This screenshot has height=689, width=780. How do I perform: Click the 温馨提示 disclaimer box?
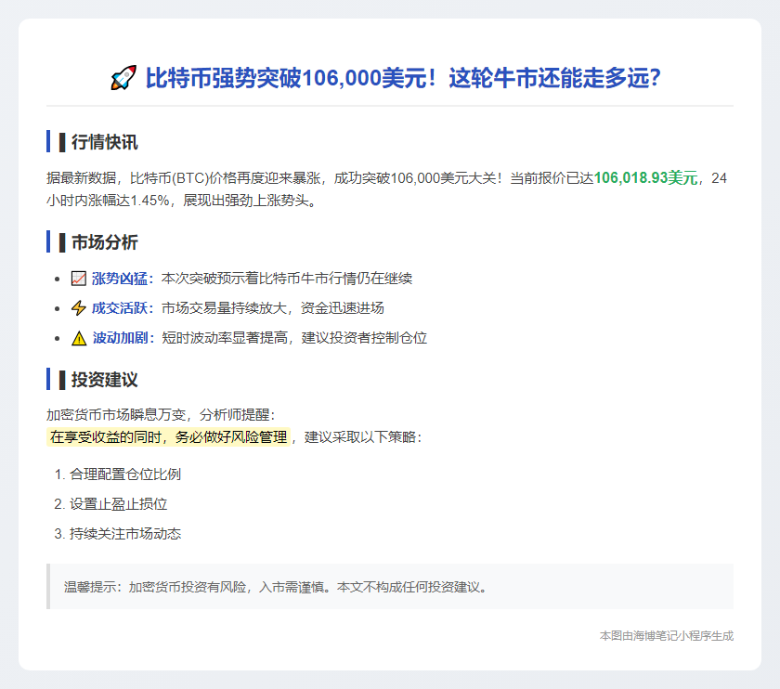[x=390, y=587]
